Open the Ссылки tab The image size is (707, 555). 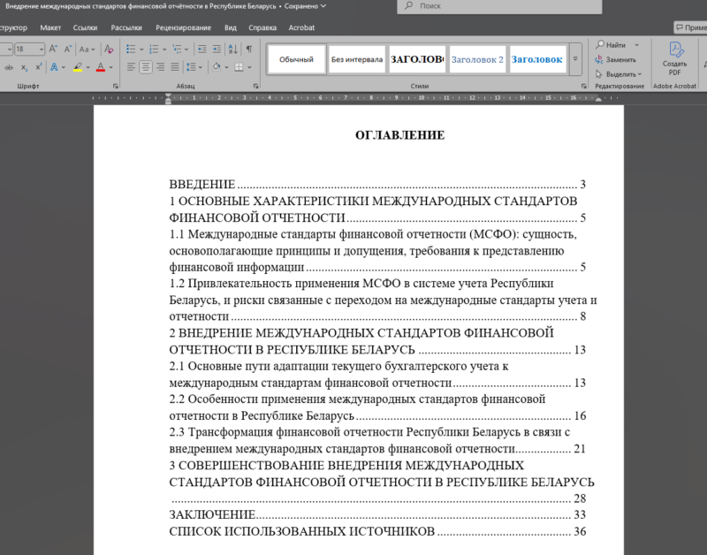[85, 27]
